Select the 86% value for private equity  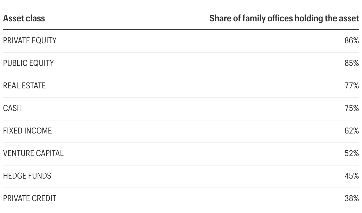[x=352, y=41]
